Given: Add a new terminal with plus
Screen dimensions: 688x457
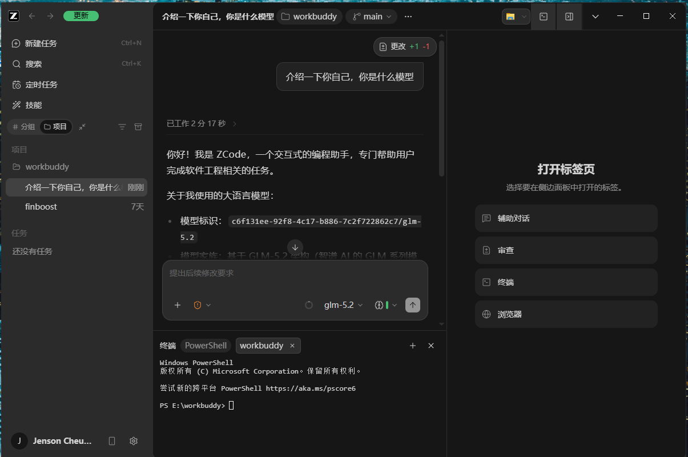Looking at the screenshot, I should [x=413, y=346].
